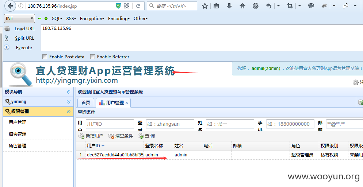The width and height of the screenshot is (363, 187).
Task: Click the 用户ID filter input
Action: [x=110, y=124]
